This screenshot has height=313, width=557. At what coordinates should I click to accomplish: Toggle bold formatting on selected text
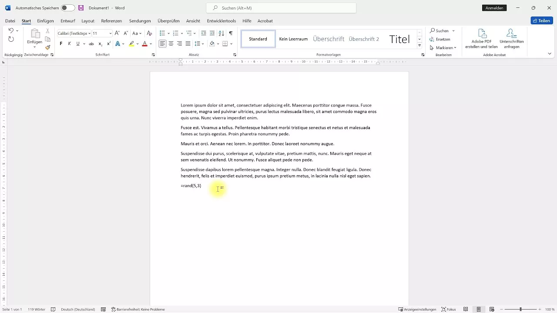pyautogui.click(x=61, y=43)
